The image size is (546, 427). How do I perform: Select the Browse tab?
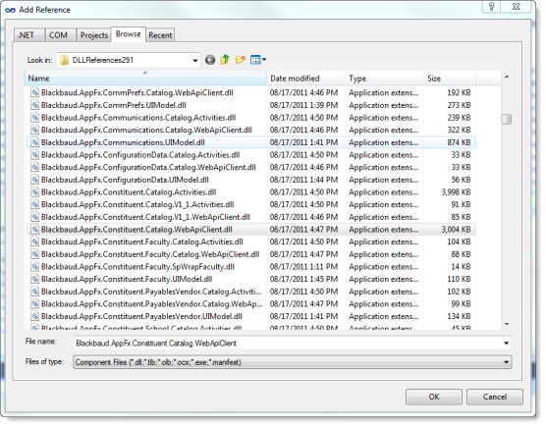pyautogui.click(x=128, y=34)
